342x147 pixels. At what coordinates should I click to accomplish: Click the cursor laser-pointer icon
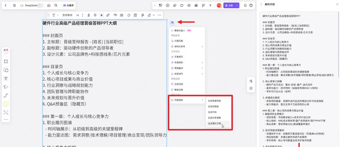coord(203,5)
